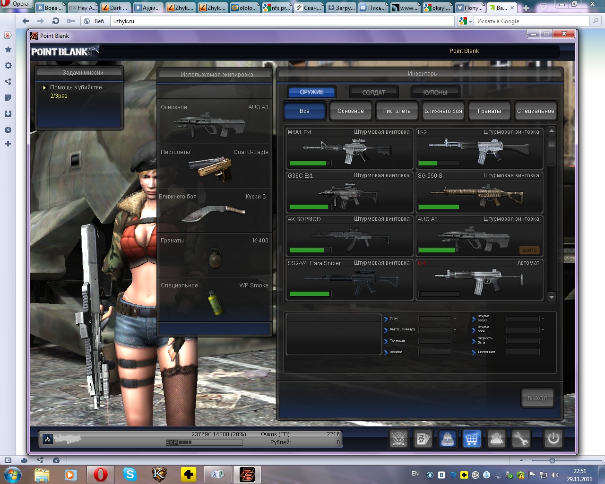The height and width of the screenshot is (484, 605).
Task: Click the PB mission cards icon
Action: tap(423, 439)
